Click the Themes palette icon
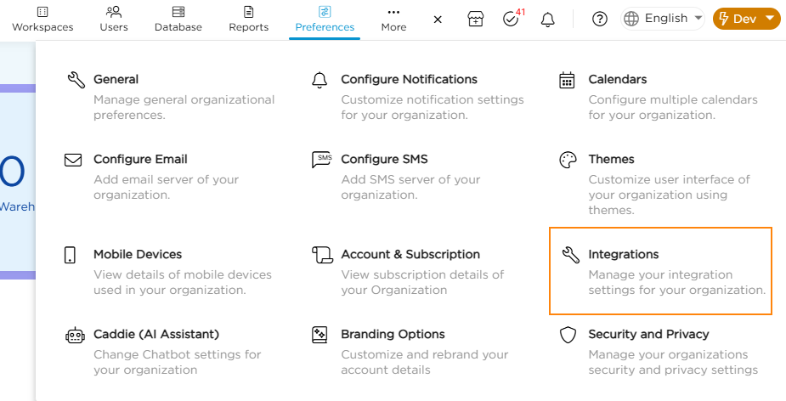The image size is (786, 401). point(568,160)
